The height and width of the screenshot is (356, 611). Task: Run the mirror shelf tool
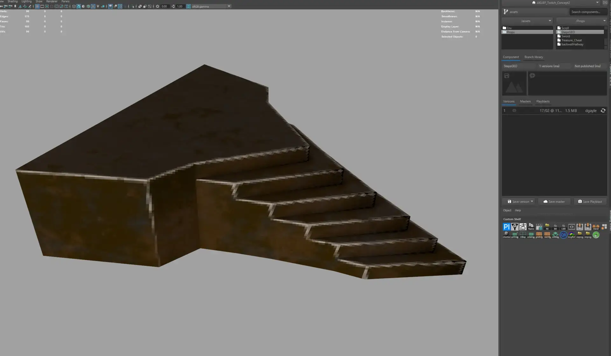pyautogui.click(x=596, y=227)
